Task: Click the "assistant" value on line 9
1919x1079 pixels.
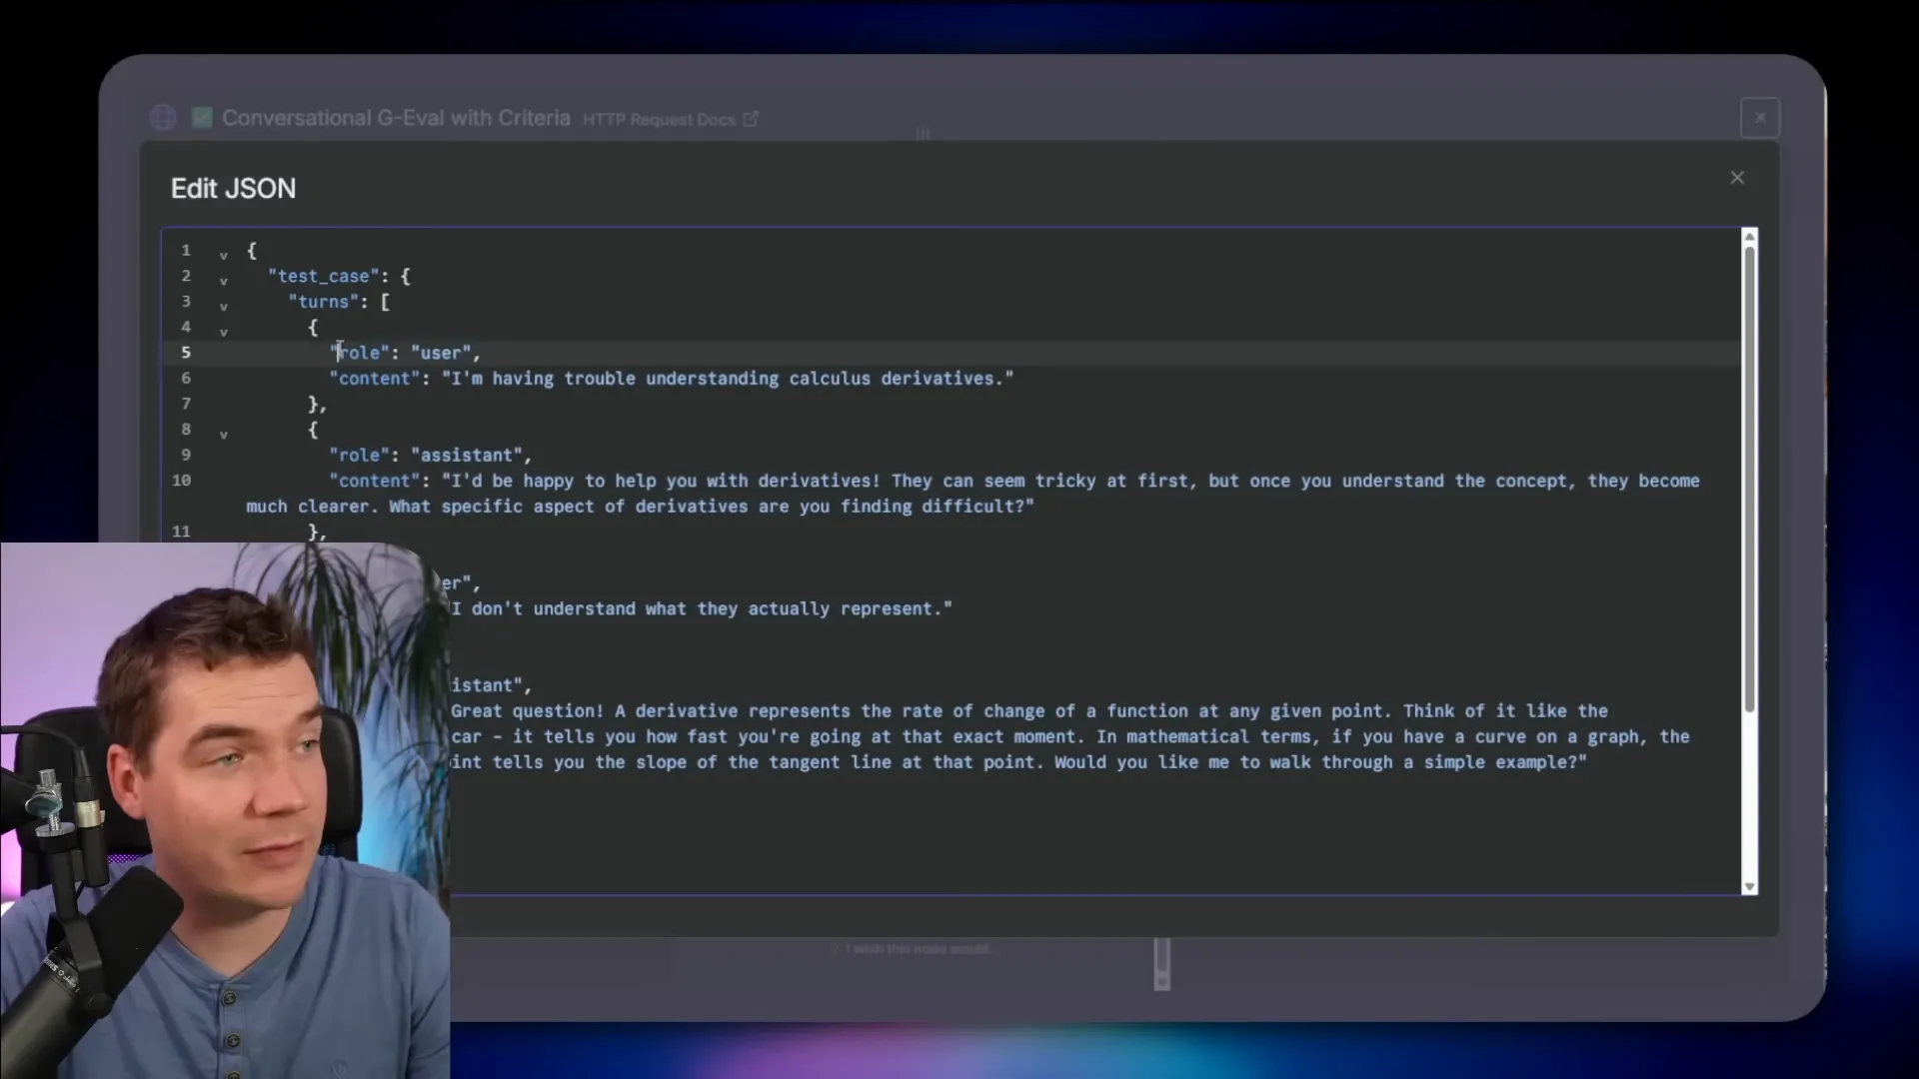Action: click(467, 456)
